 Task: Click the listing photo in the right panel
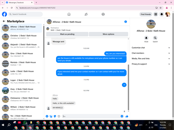coord(151,24)
